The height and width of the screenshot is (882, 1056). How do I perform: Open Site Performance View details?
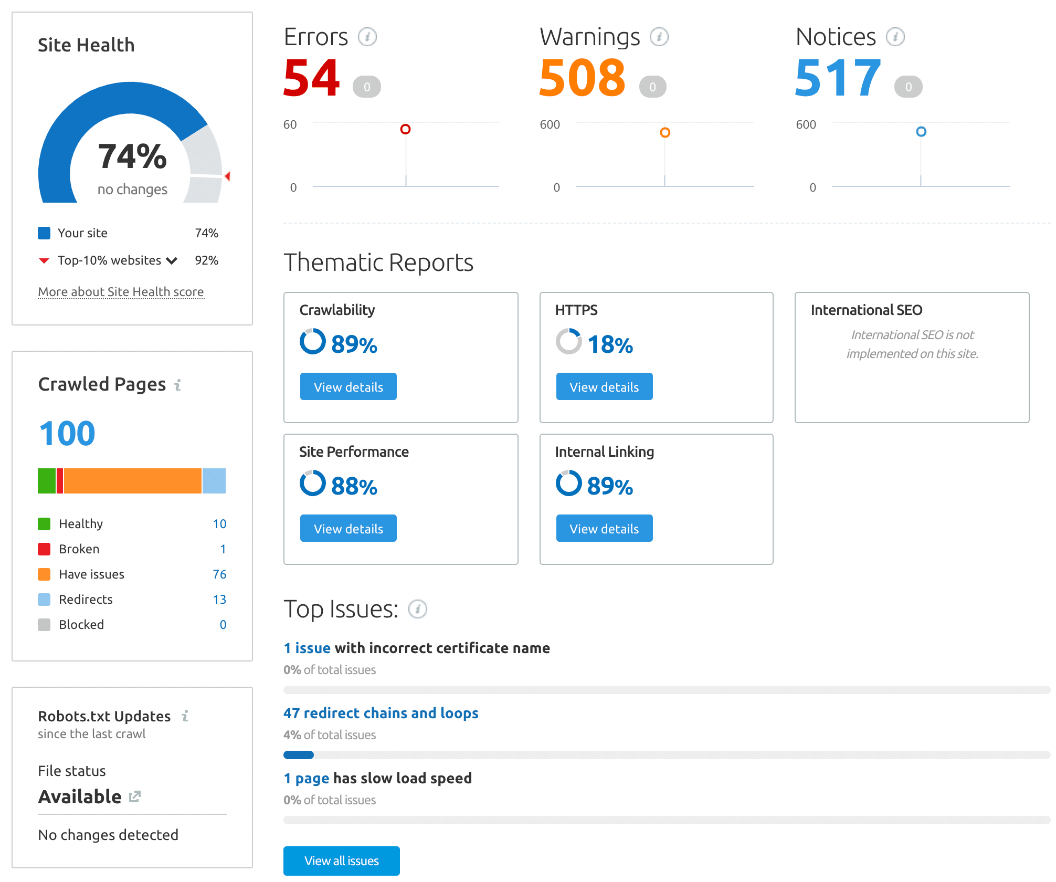tap(349, 529)
